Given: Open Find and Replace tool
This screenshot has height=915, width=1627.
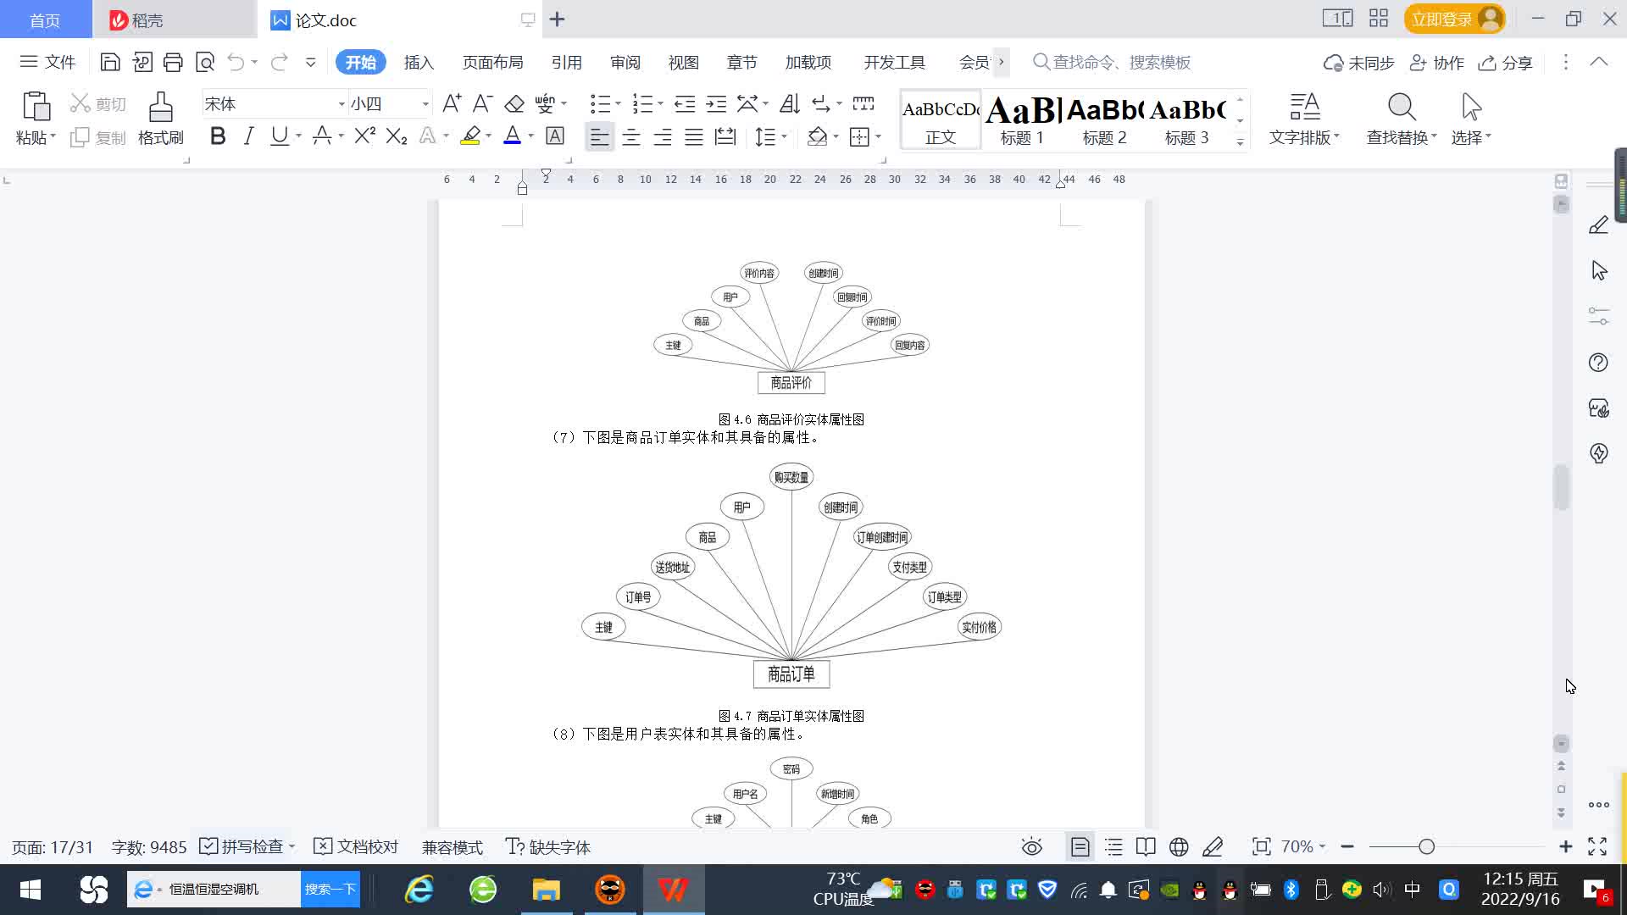Looking at the screenshot, I should tap(1402, 119).
